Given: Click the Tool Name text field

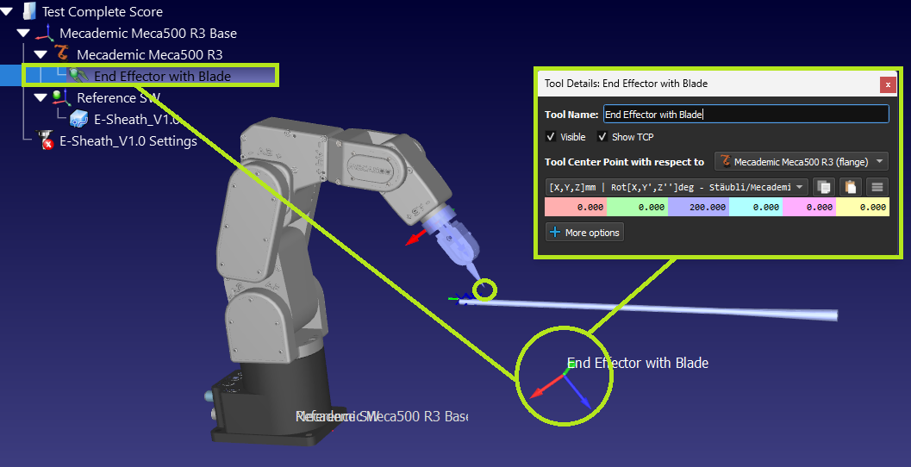Looking at the screenshot, I should 746,115.
